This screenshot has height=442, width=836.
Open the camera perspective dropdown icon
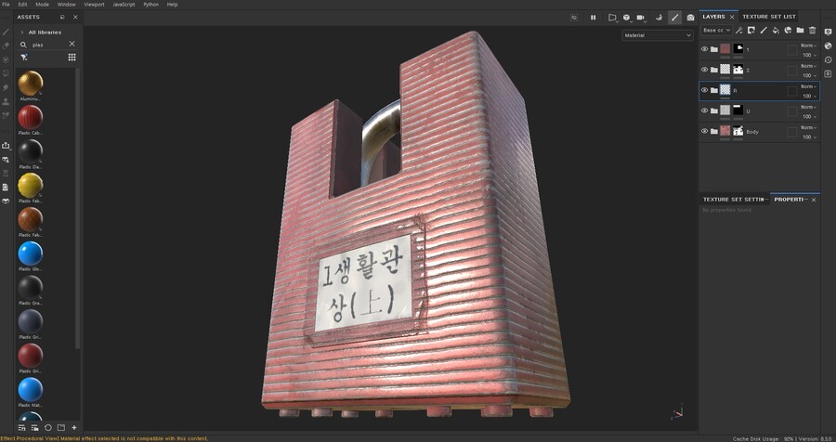(x=612, y=18)
